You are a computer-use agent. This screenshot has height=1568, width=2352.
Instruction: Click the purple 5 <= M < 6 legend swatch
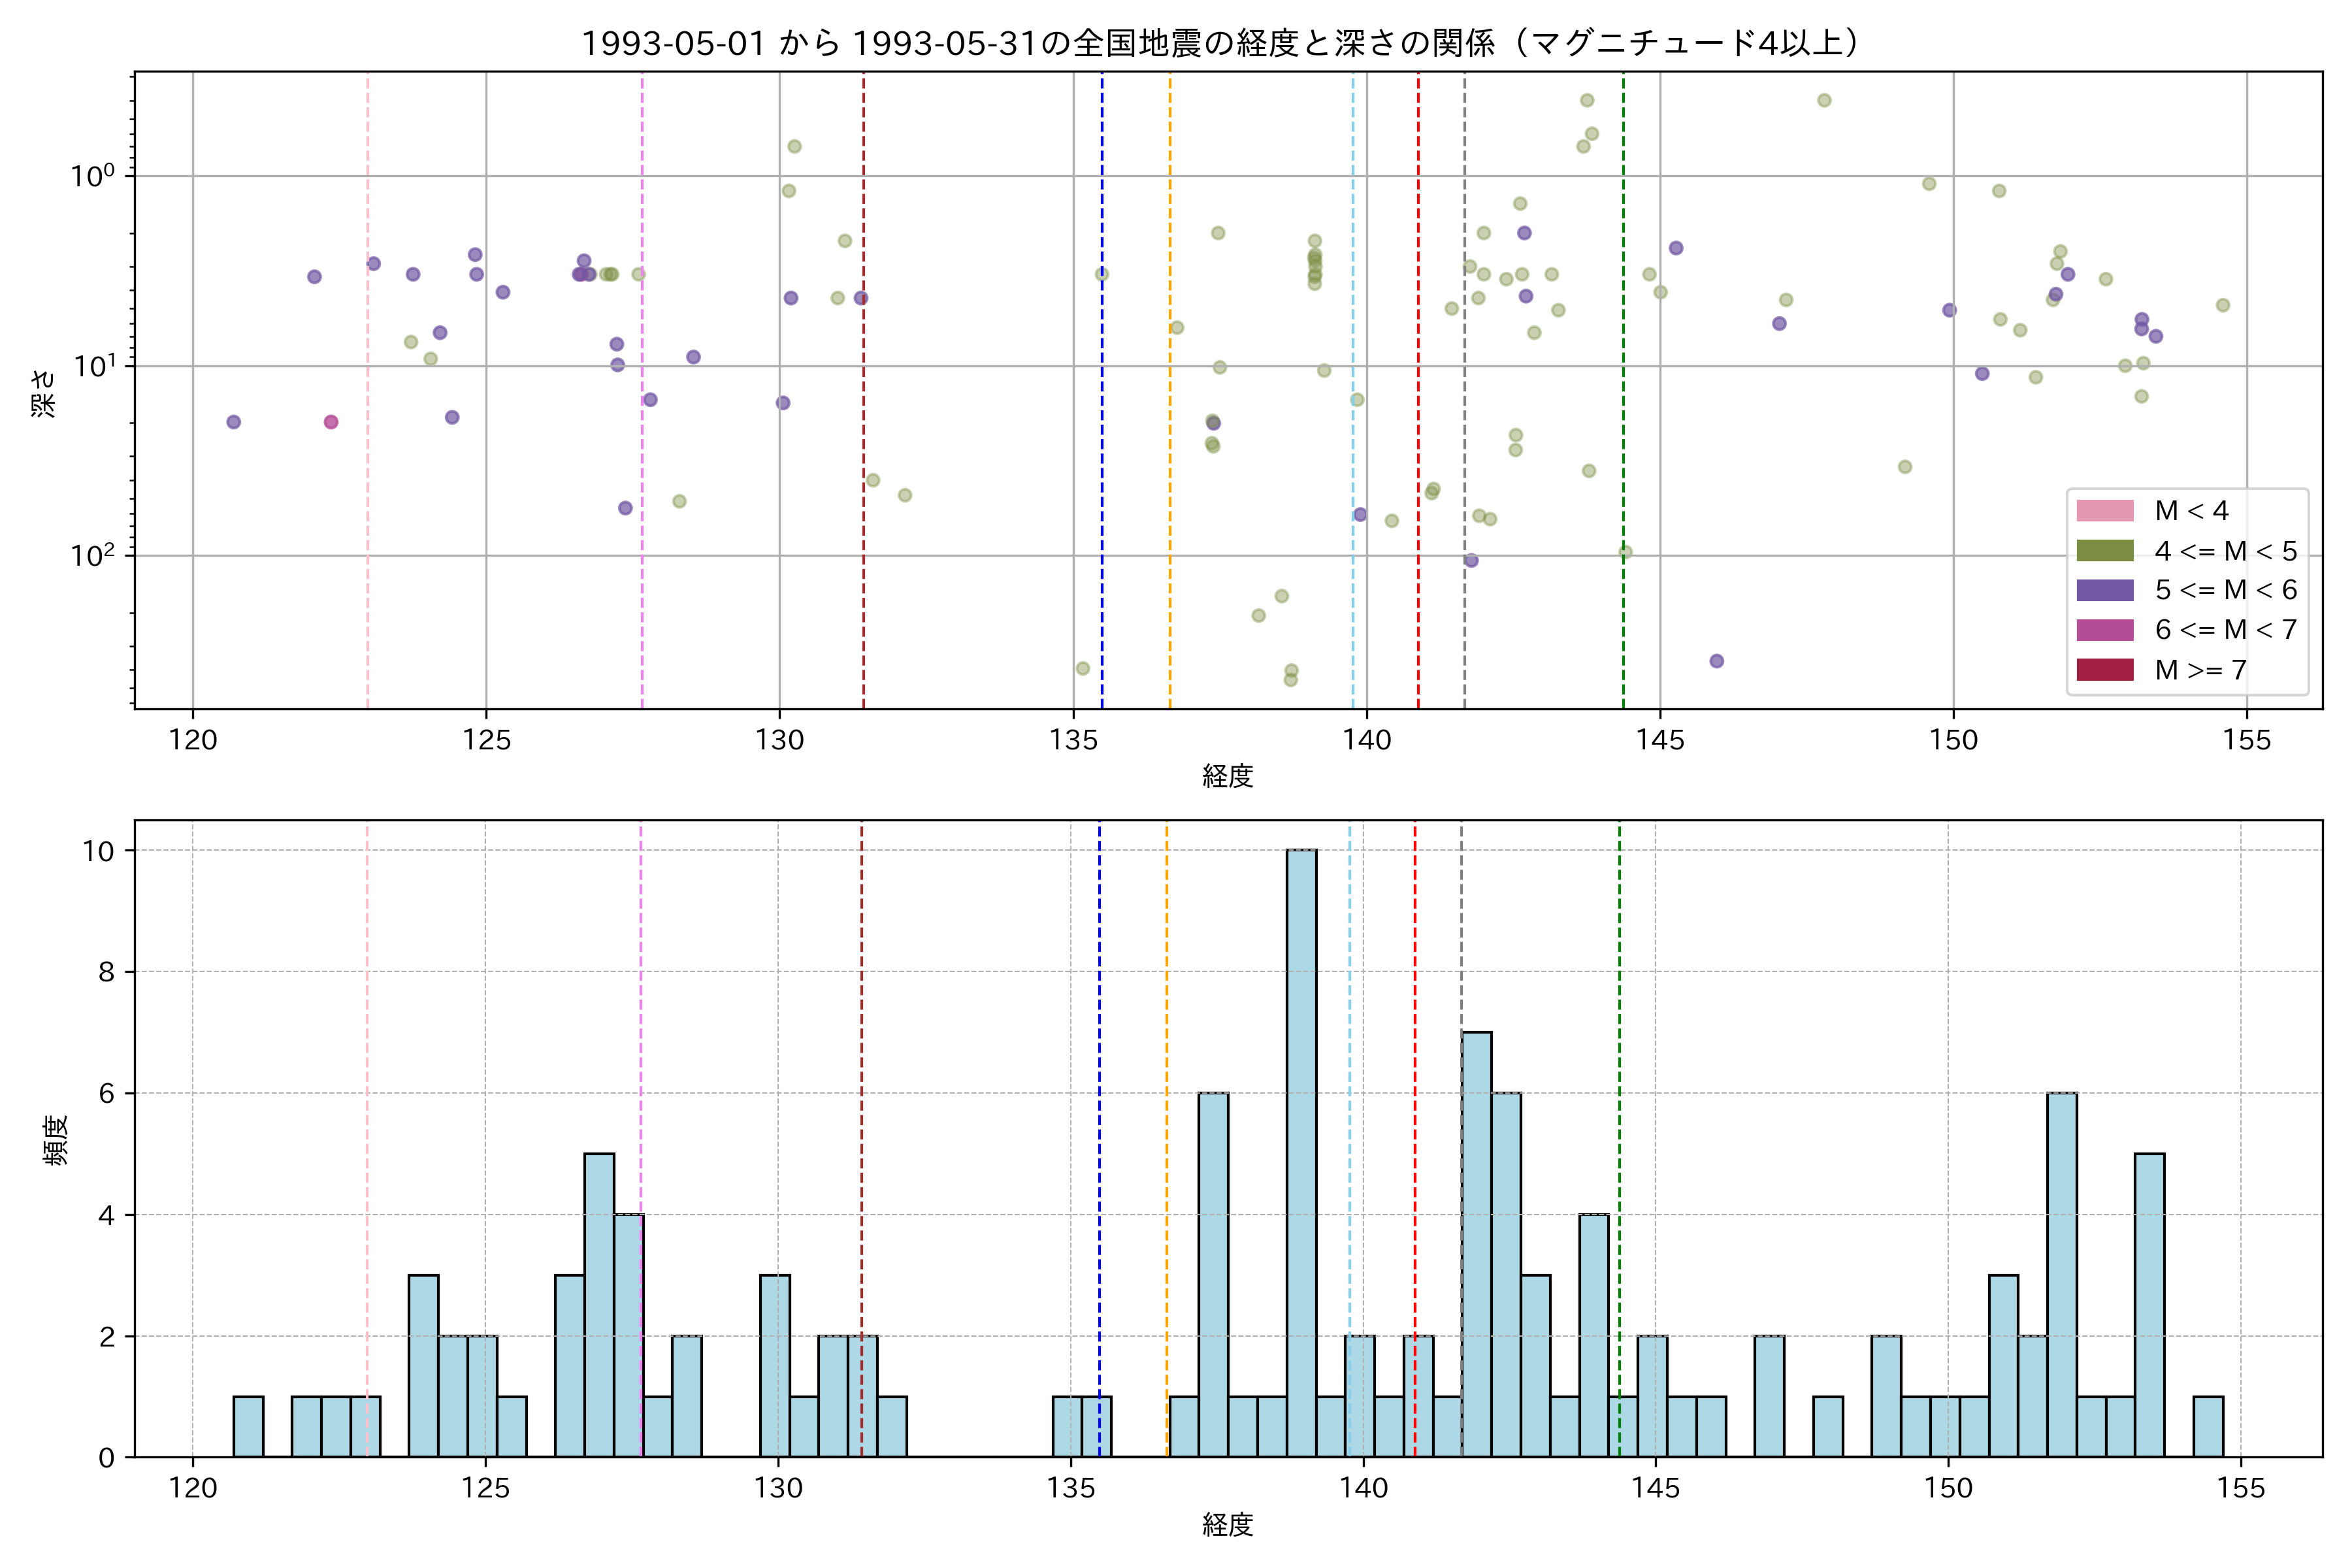[x=2104, y=590]
